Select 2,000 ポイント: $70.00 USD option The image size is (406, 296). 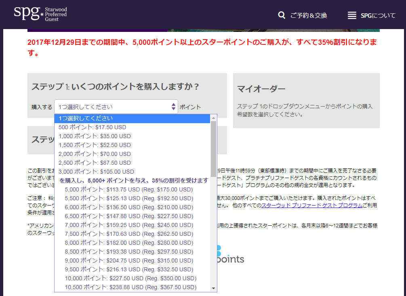pyautogui.click(x=132, y=154)
